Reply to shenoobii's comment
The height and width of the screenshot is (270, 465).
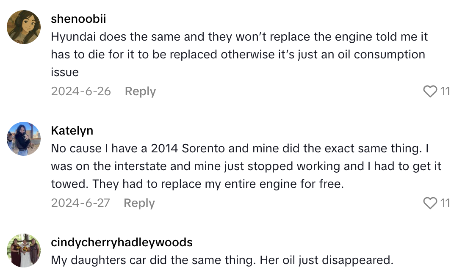pos(140,91)
